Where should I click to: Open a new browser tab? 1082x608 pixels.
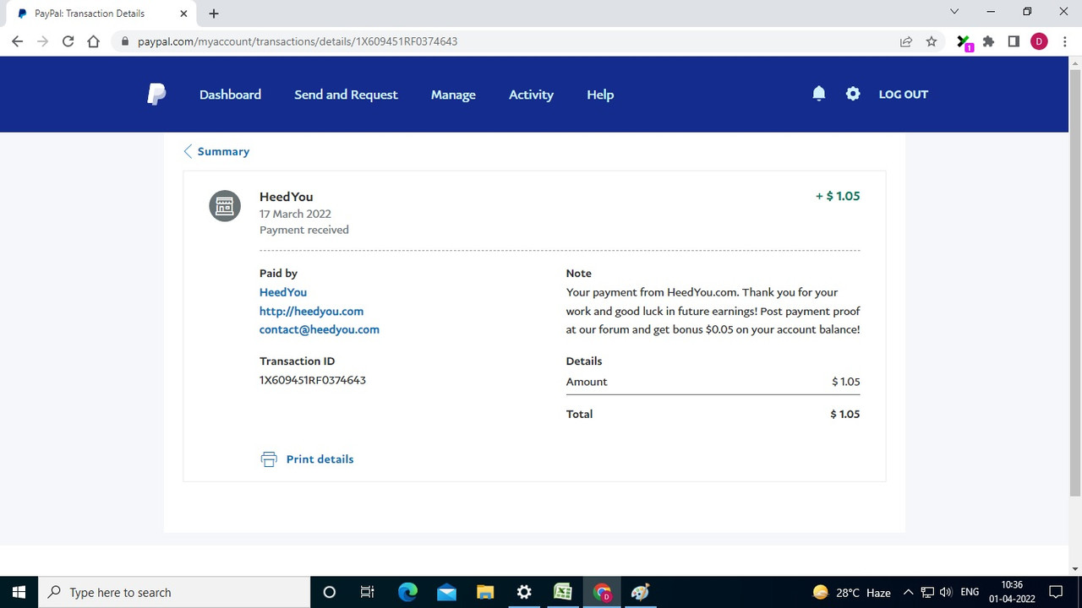[x=214, y=14]
